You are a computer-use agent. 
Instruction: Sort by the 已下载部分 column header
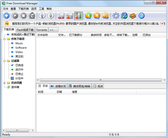coord(78,35)
